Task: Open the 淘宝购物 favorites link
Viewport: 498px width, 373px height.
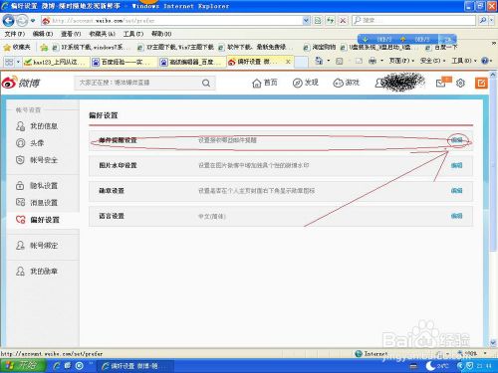Action: coord(320,48)
